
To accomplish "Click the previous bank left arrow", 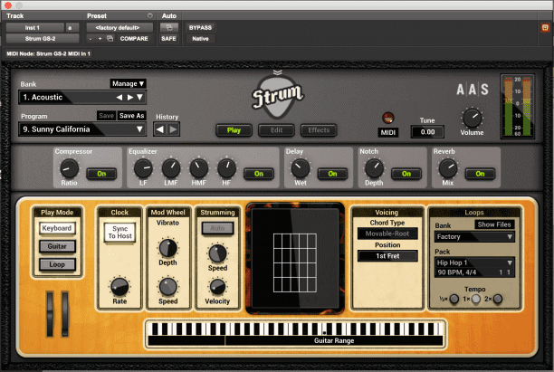I will pos(119,97).
